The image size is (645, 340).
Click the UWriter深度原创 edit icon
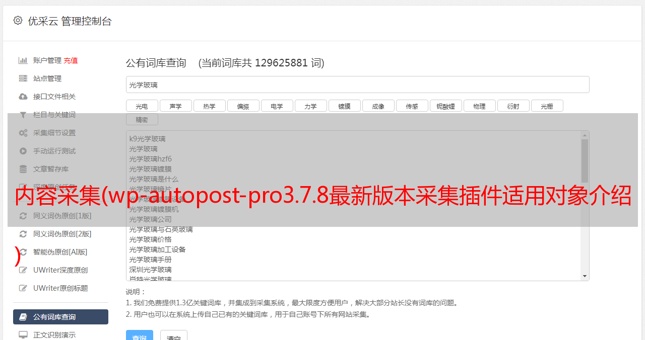pyautogui.click(x=23, y=270)
